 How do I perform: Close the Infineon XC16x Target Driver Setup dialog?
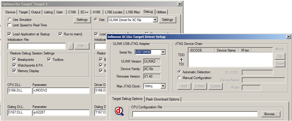pyautogui.click(x=289, y=37)
